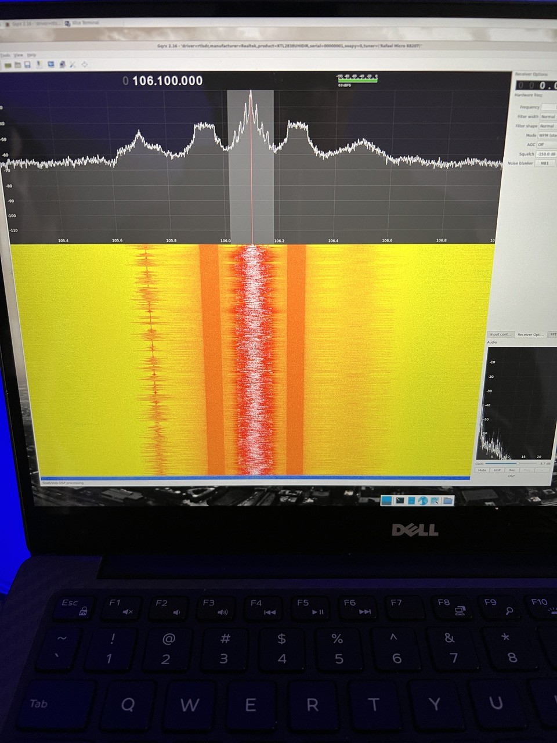Click the DSP processing status bar message
The image size is (557, 743).
coord(63,483)
